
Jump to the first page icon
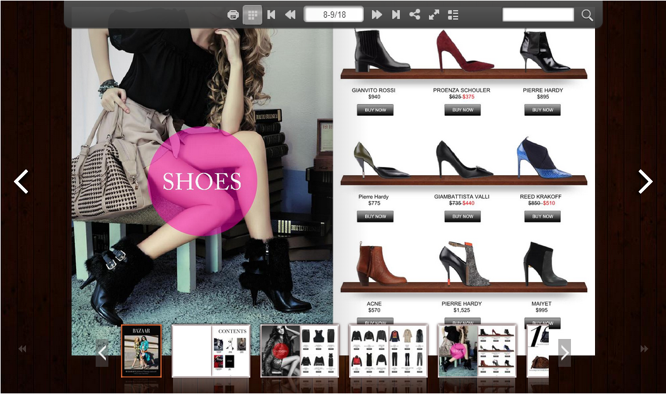coord(272,14)
